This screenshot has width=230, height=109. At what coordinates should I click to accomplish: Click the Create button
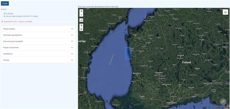pyautogui.click(x=5, y=3)
